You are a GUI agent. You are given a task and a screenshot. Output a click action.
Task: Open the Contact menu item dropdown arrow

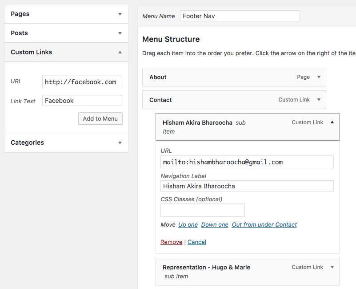[319, 100]
